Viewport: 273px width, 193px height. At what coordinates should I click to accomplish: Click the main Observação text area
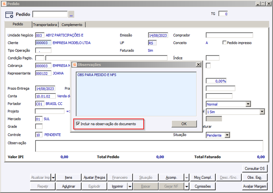[149, 146]
